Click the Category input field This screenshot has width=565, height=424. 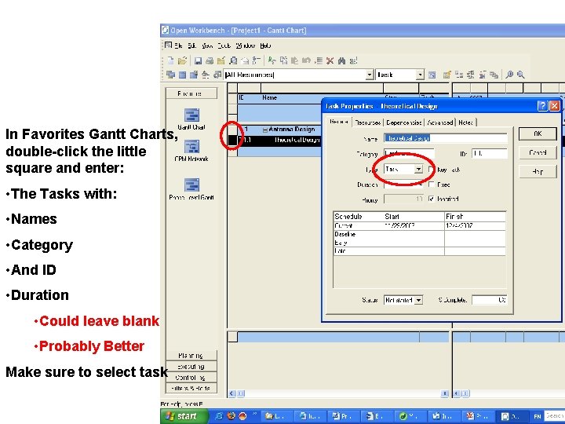pyautogui.click(x=409, y=154)
